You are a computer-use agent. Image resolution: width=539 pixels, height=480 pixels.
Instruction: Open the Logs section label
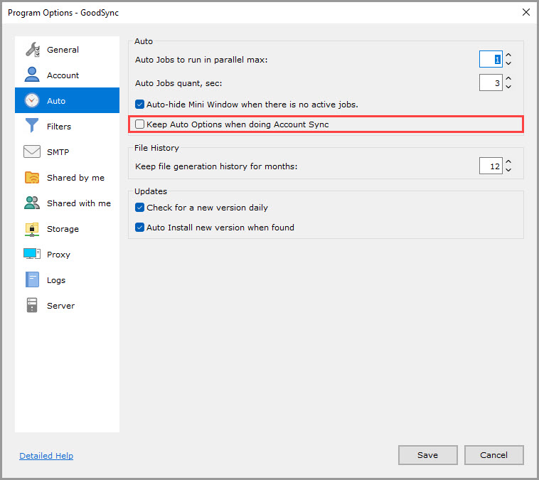pos(56,280)
